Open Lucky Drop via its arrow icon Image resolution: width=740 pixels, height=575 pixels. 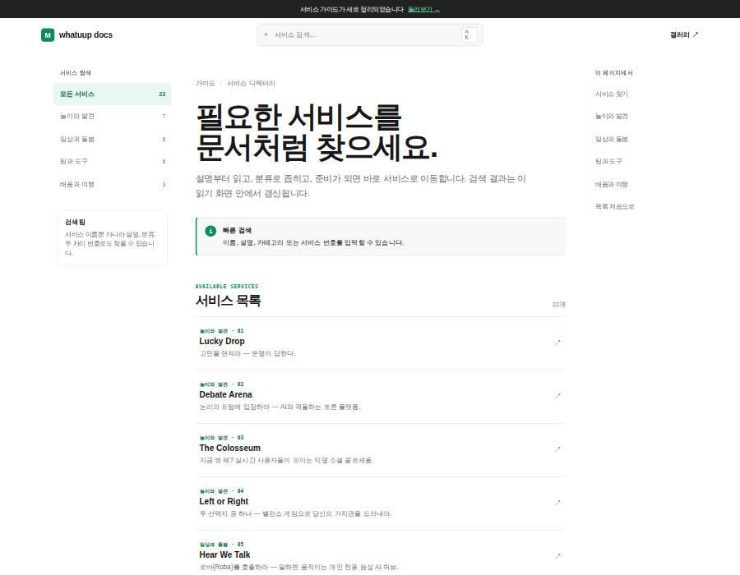pyautogui.click(x=557, y=343)
